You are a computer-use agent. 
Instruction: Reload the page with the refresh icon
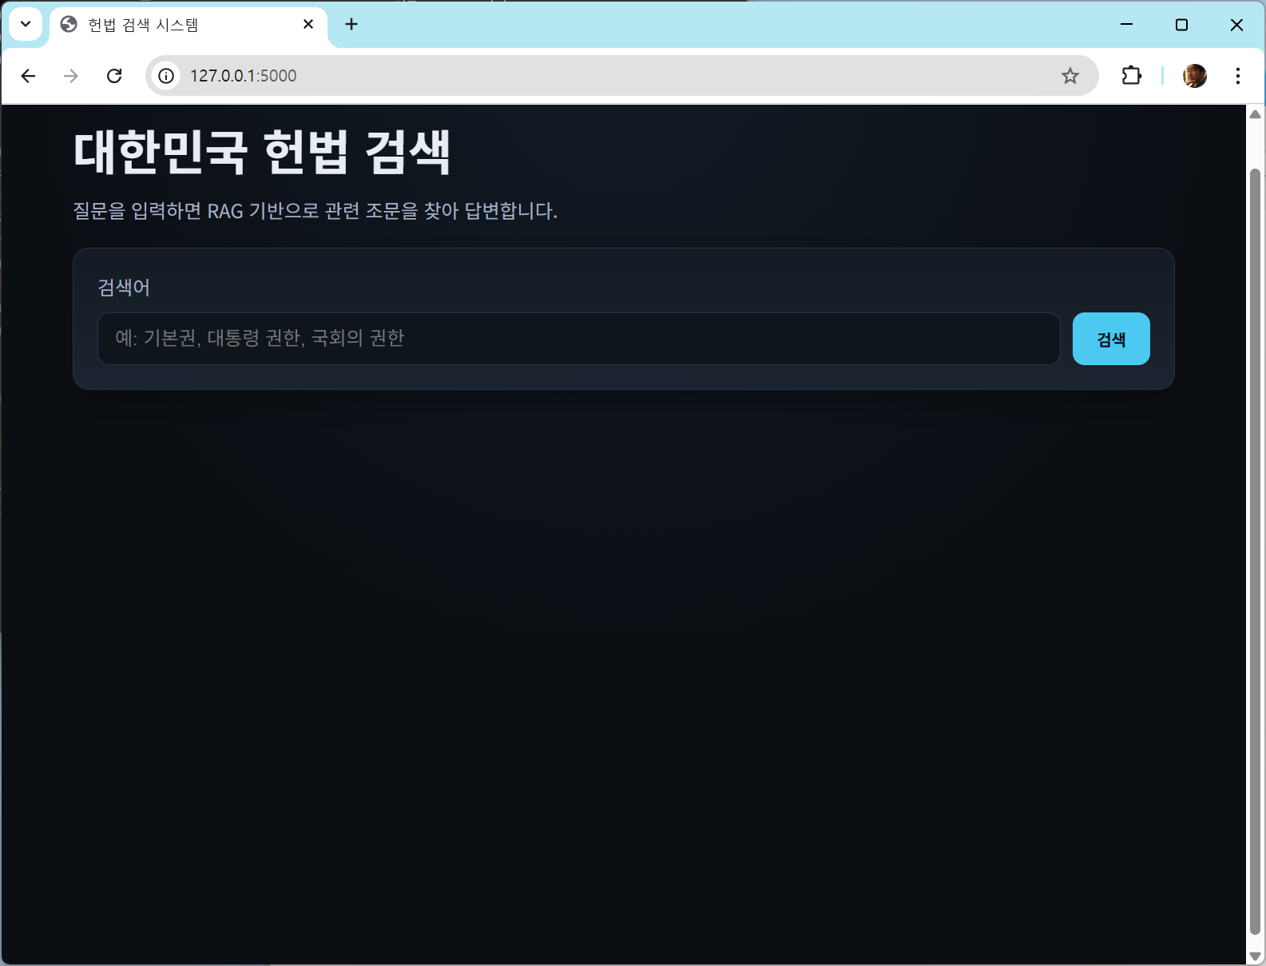(x=114, y=76)
